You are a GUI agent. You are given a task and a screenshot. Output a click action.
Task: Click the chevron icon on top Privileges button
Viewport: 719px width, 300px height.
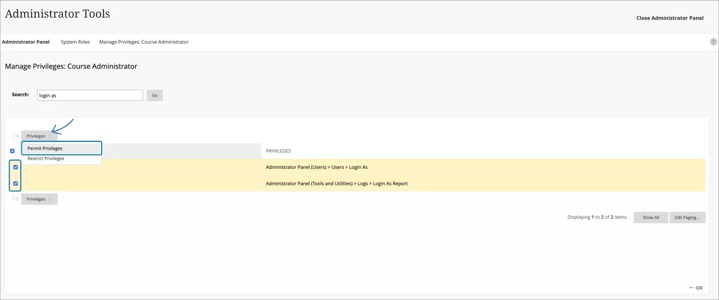pyautogui.click(x=51, y=136)
